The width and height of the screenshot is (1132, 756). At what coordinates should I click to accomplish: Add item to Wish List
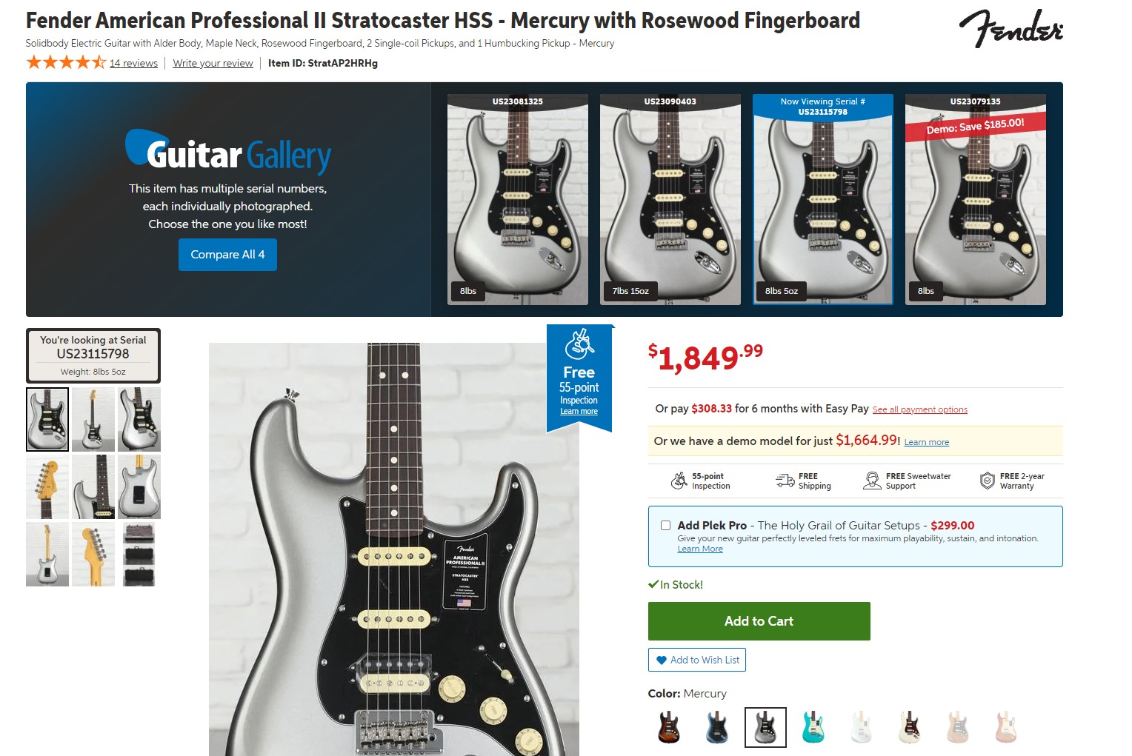696,660
